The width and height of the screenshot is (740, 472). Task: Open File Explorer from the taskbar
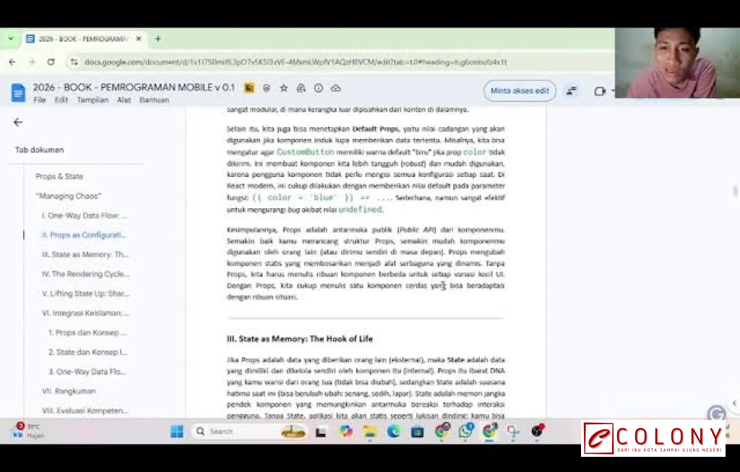point(370,432)
